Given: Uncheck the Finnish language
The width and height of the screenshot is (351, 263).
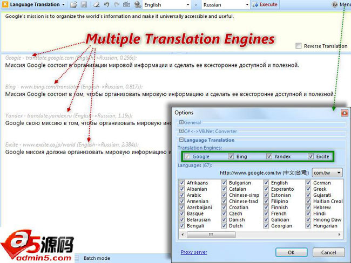Looking at the screenshot, I should [x=266, y=207].
